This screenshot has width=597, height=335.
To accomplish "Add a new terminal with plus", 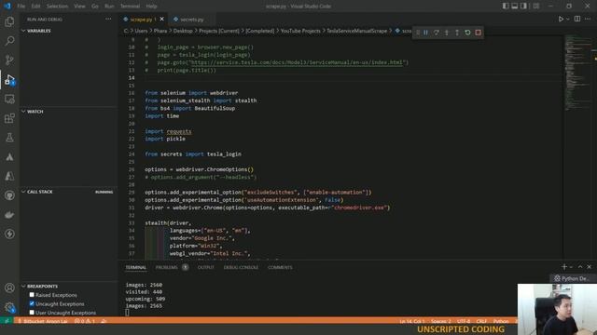I will pyautogui.click(x=564, y=267).
